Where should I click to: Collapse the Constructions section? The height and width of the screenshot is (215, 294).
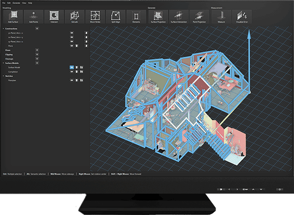3,29
